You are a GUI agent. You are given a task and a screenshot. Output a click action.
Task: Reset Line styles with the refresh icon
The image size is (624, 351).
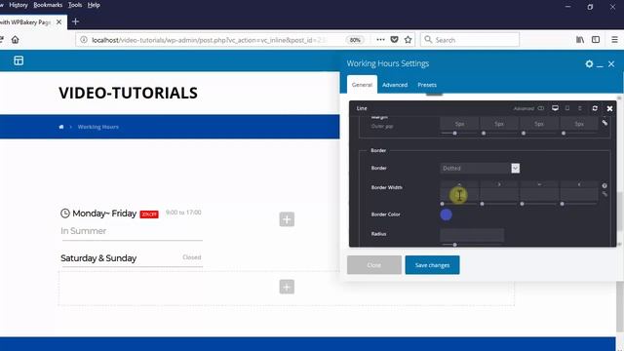point(595,108)
